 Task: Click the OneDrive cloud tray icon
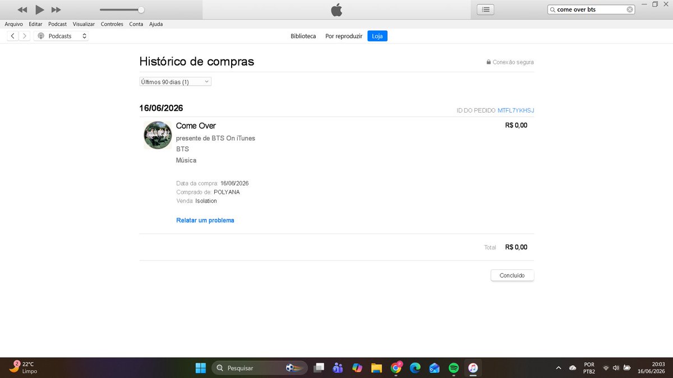573,368
